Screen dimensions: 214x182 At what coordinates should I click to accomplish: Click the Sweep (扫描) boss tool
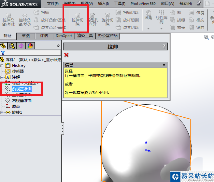point(41,13)
